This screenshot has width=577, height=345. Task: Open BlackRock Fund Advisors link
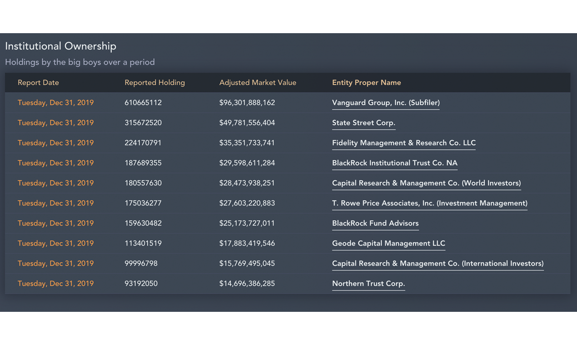tap(375, 223)
